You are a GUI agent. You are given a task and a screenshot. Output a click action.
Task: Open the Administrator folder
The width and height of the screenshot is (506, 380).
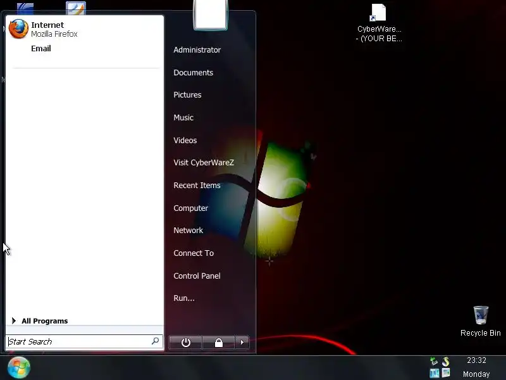pos(197,50)
